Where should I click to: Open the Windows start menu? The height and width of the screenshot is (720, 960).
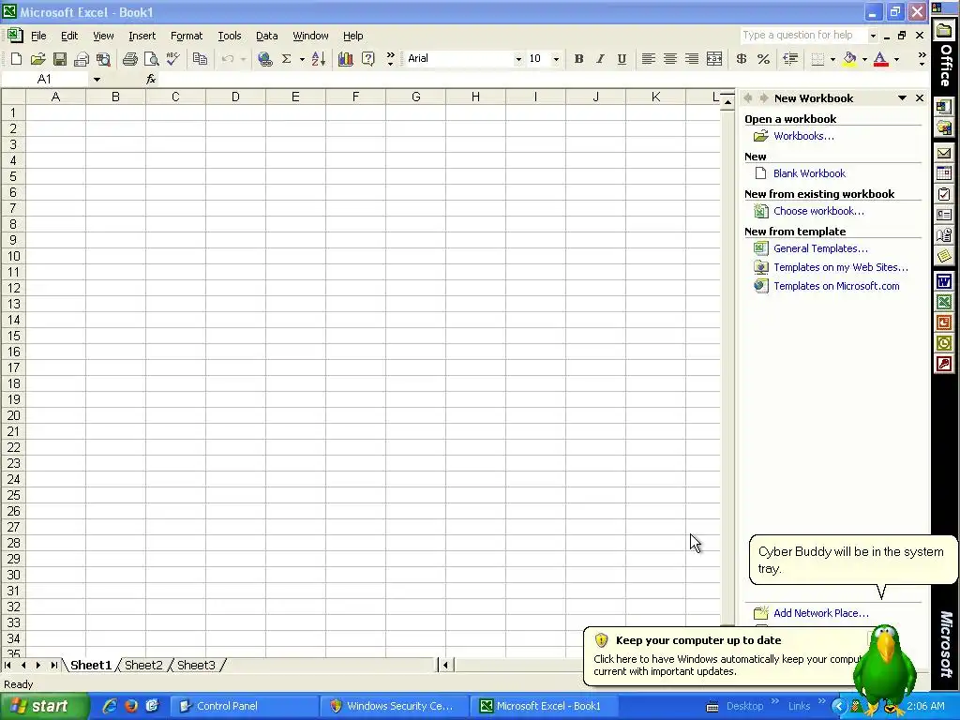click(x=44, y=706)
